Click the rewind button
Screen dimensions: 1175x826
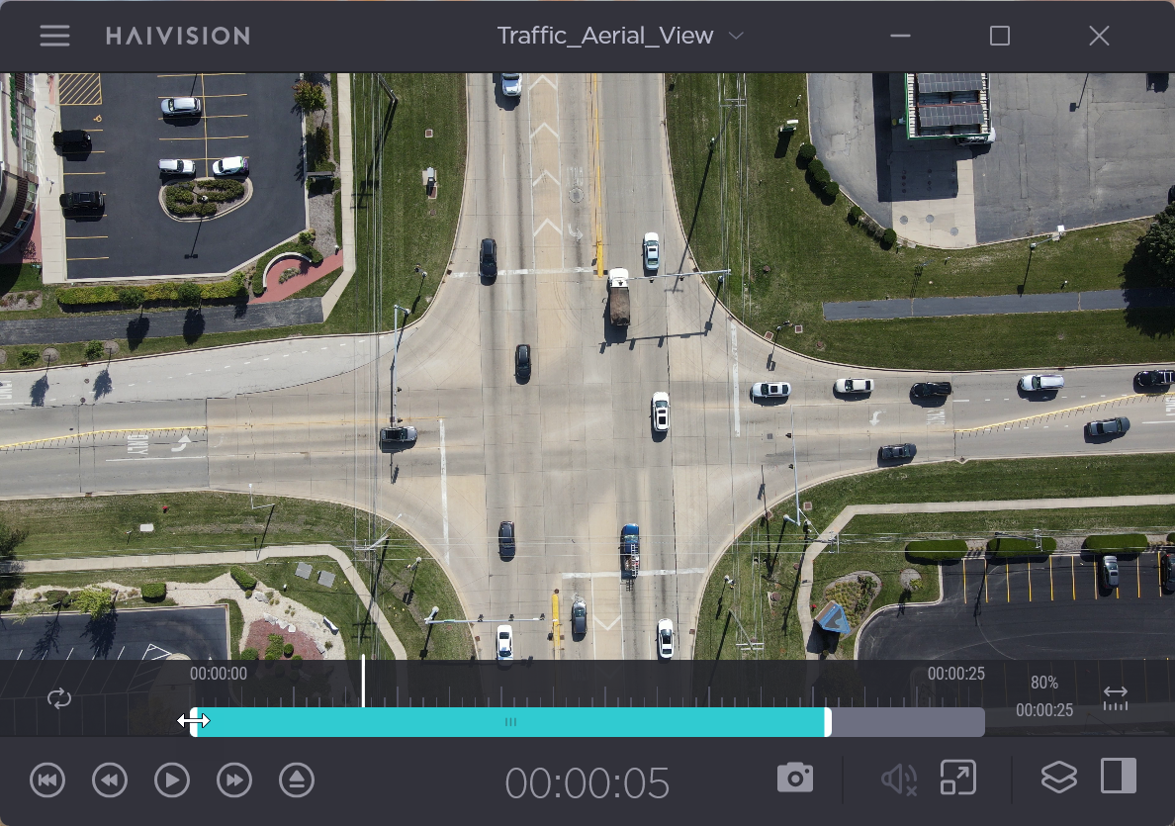pyautogui.click(x=110, y=780)
